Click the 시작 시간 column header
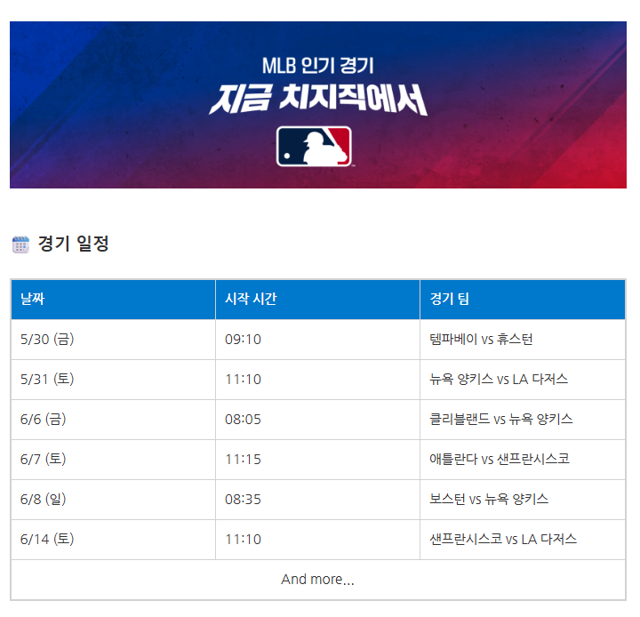Viewport: 640px width, 617px height. click(317, 299)
